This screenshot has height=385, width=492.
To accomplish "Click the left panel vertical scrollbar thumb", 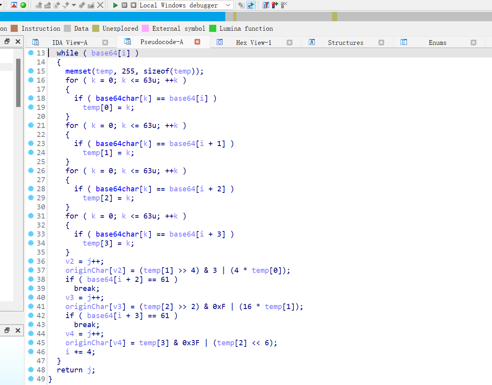I will tap(18, 83).
